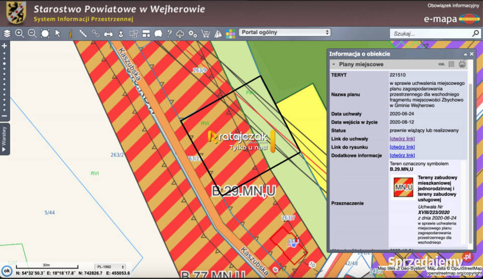Open the Portal ogólny dropdown
Screen dimensions: 483x279
tap(285, 32)
